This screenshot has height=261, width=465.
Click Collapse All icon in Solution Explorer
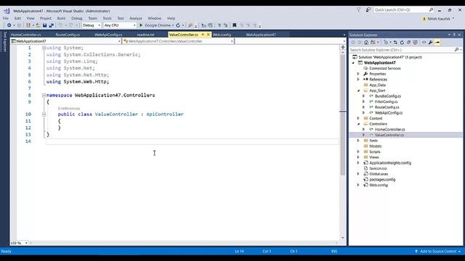click(408, 43)
